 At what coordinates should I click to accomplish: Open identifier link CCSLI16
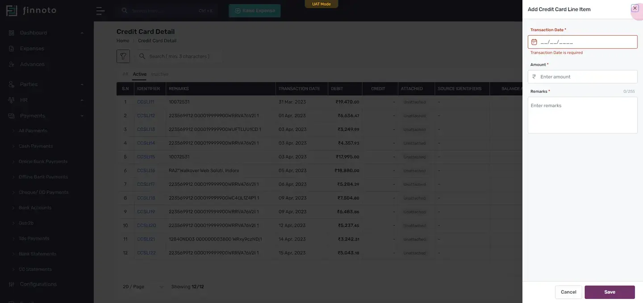point(146,170)
